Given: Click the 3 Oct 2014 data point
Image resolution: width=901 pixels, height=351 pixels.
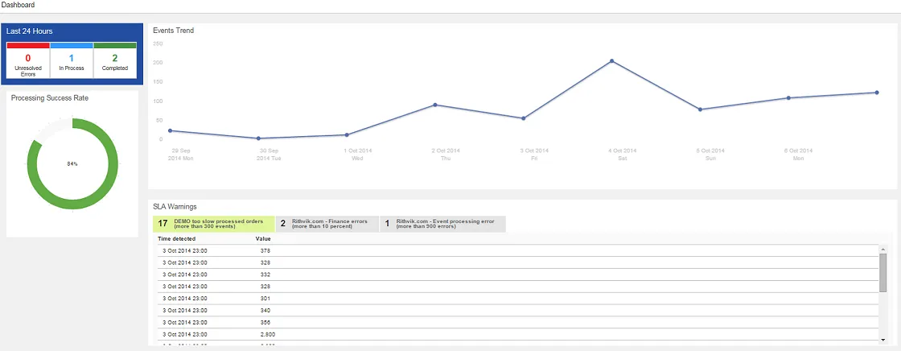Looking at the screenshot, I should click(524, 118).
